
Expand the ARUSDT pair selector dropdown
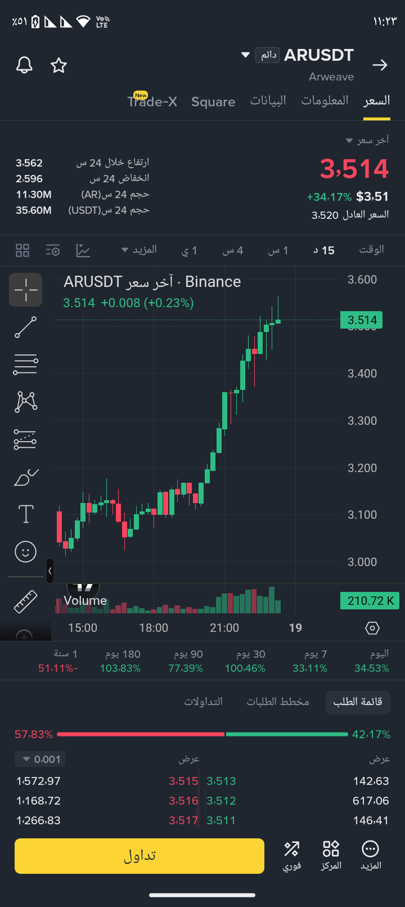pyautogui.click(x=245, y=55)
